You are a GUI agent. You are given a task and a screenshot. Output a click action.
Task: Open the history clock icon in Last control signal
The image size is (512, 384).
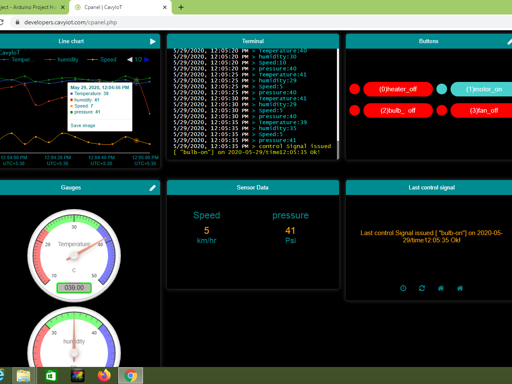point(403,288)
